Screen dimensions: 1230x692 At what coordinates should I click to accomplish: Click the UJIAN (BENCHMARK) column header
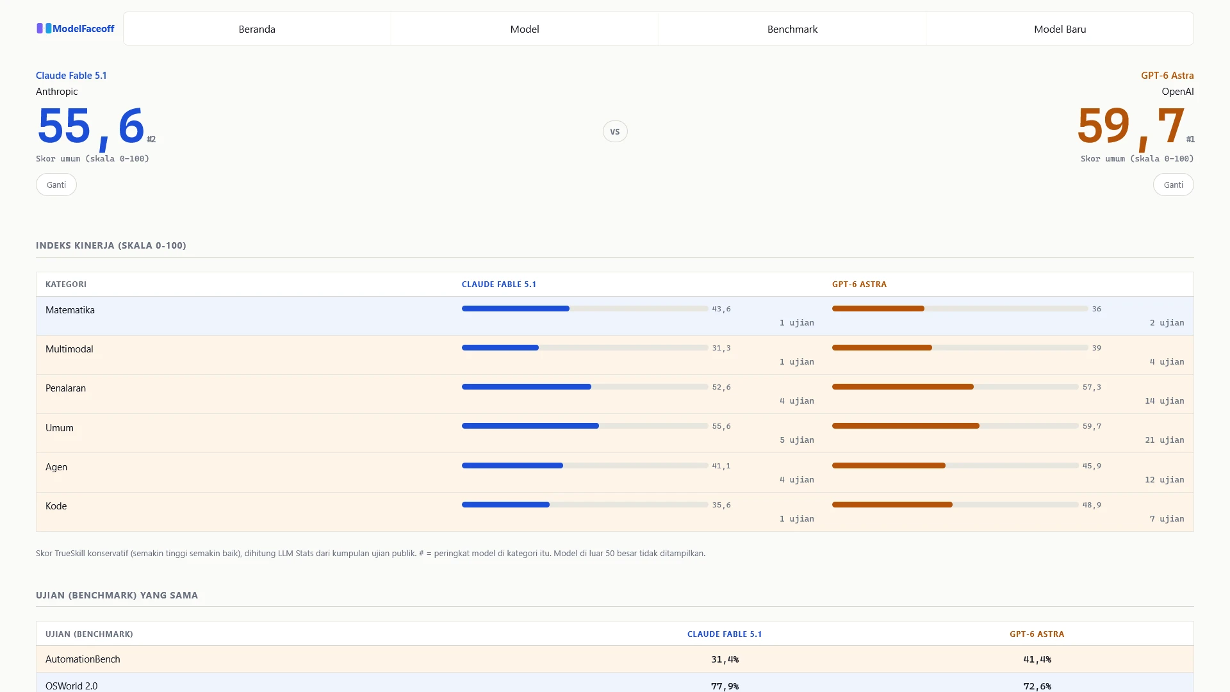coord(89,634)
